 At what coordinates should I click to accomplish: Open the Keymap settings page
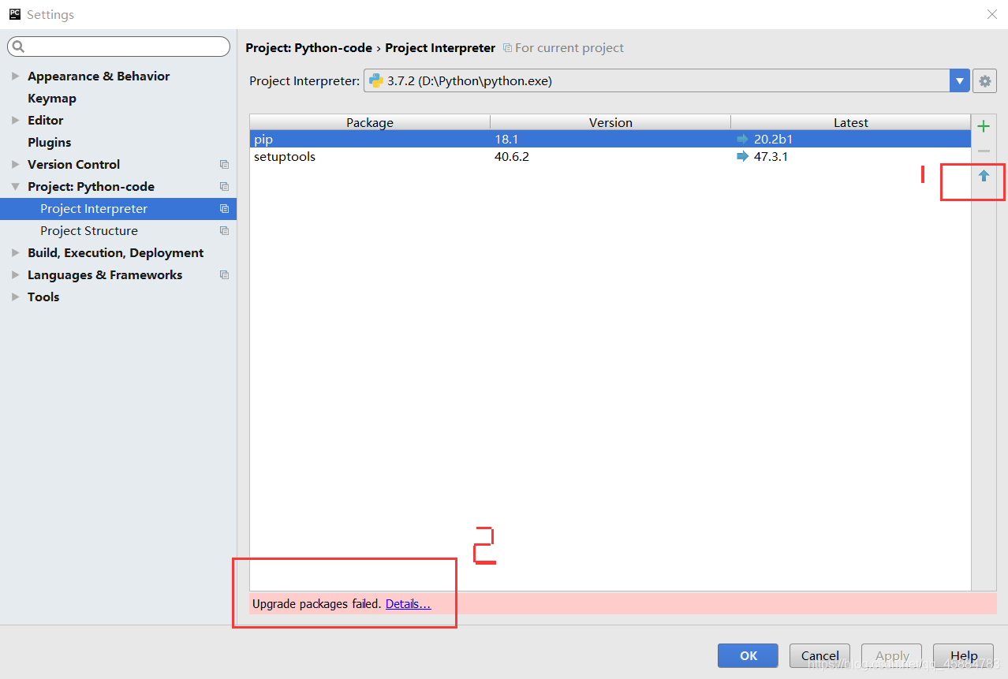52,98
